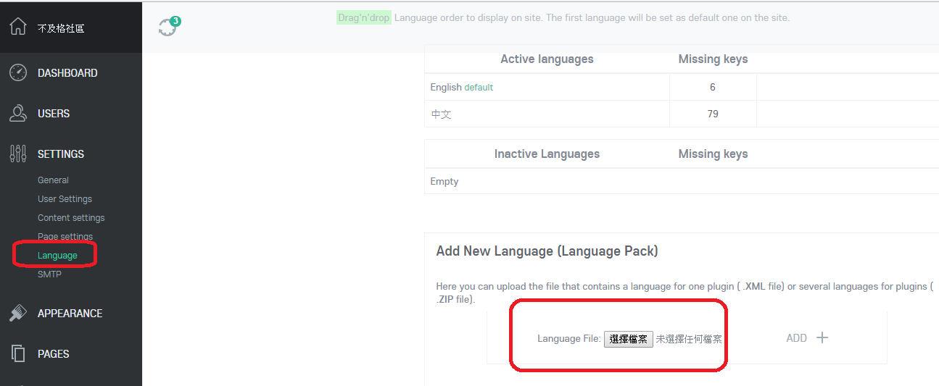939x386 pixels.
Task: Select the English default language row
Action: [682, 87]
